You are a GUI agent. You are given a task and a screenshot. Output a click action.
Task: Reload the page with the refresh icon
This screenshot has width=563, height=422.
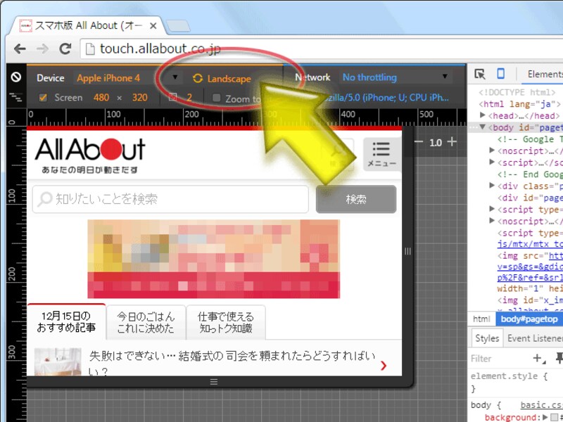pos(65,49)
